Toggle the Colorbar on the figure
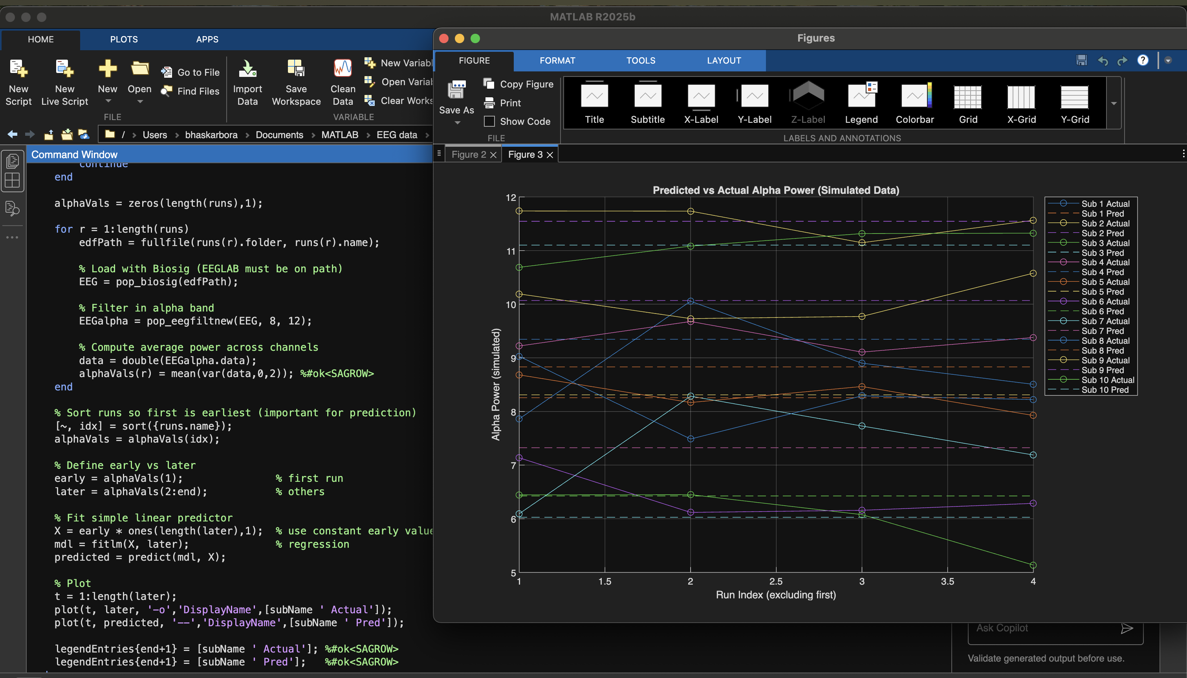Screen dimensions: 1187x678 click(914, 102)
